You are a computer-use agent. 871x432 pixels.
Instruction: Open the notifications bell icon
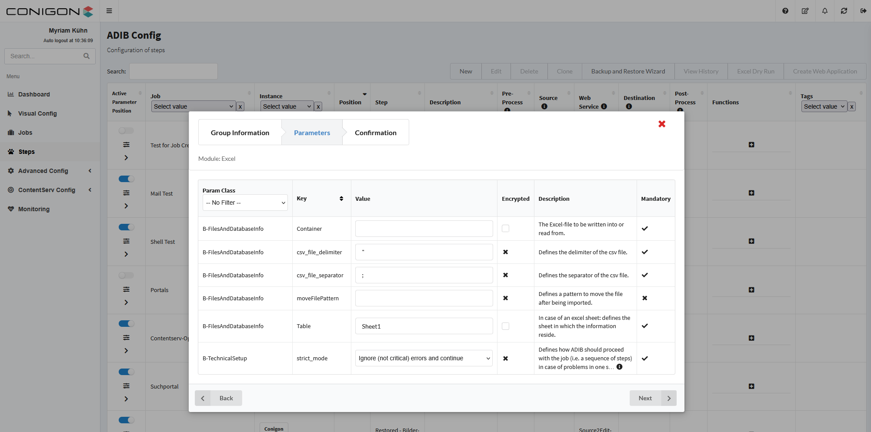click(824, 11)
